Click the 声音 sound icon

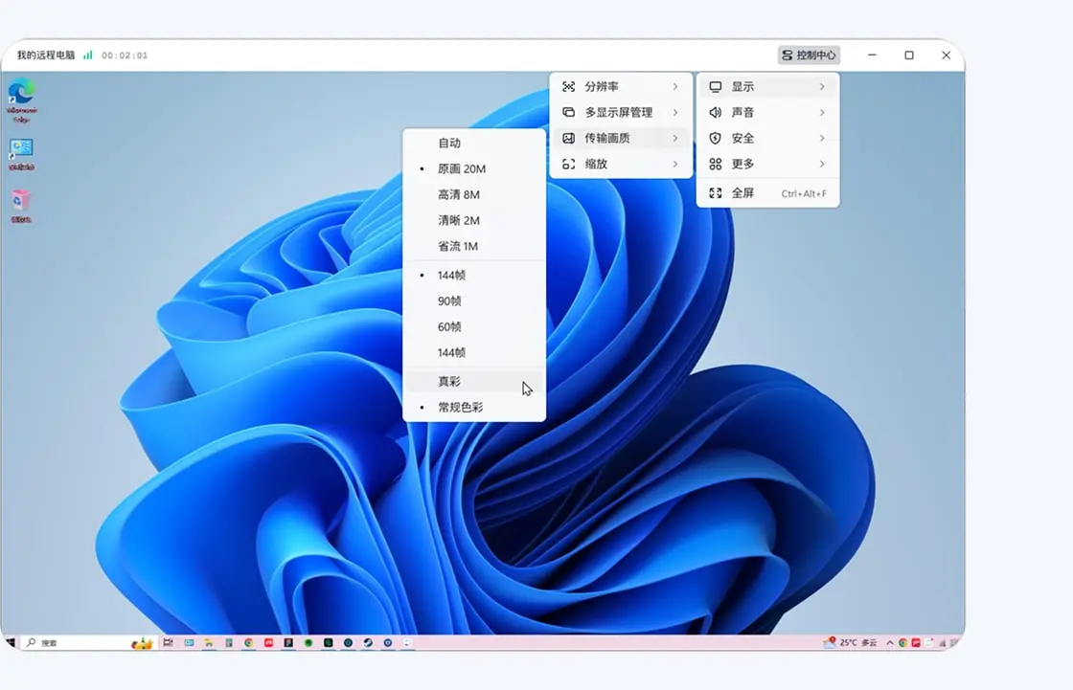click(x=715, y=112)
